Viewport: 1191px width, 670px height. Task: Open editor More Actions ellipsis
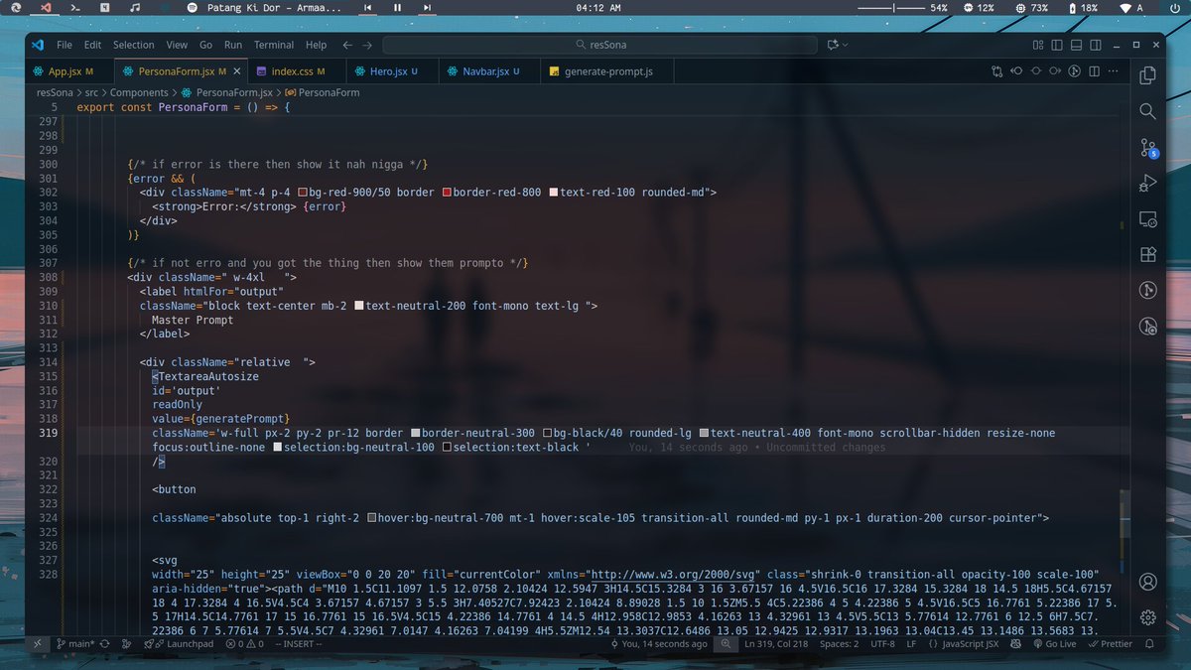[1112, 71]
